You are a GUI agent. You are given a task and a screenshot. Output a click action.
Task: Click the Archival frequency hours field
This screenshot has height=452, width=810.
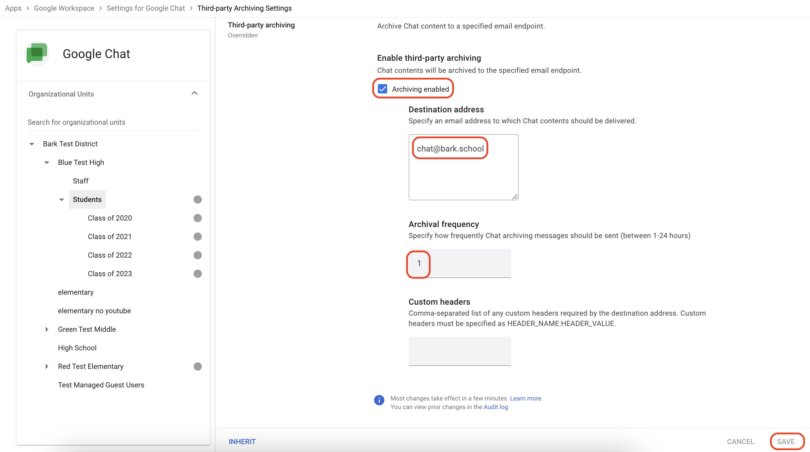click(460, 263)
